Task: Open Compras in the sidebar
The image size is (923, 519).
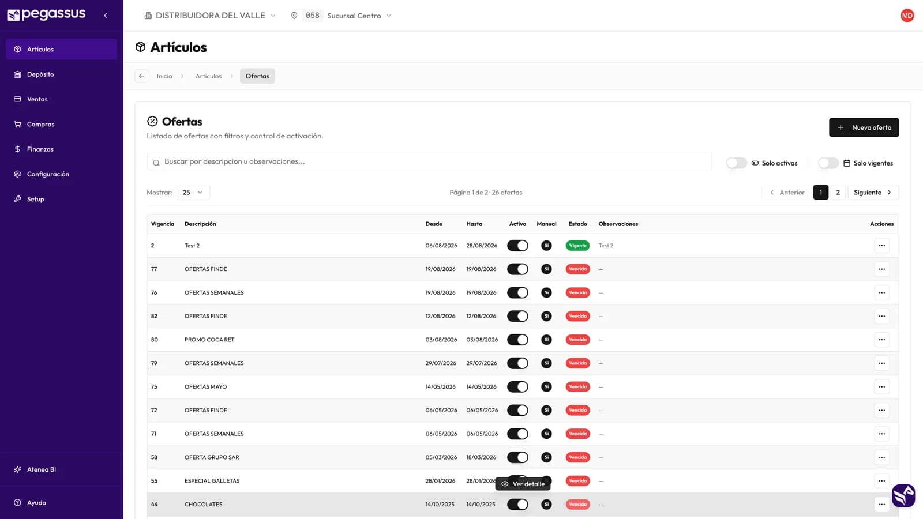Action: click(x=61, y=125)
